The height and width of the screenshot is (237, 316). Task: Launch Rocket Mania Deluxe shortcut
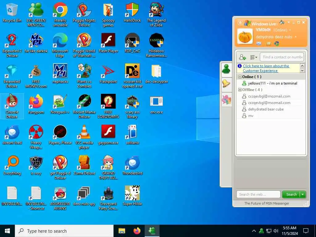pos(84,106)
